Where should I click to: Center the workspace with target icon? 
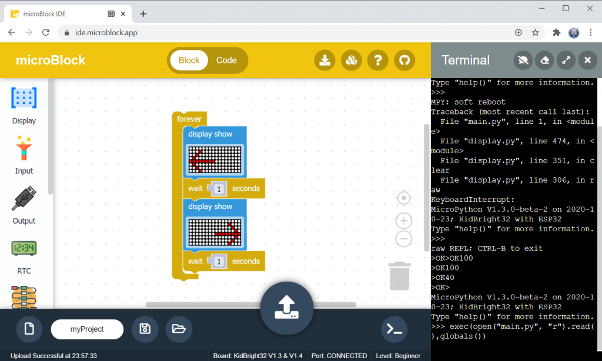pyautogui.click(x=403, y=198)
